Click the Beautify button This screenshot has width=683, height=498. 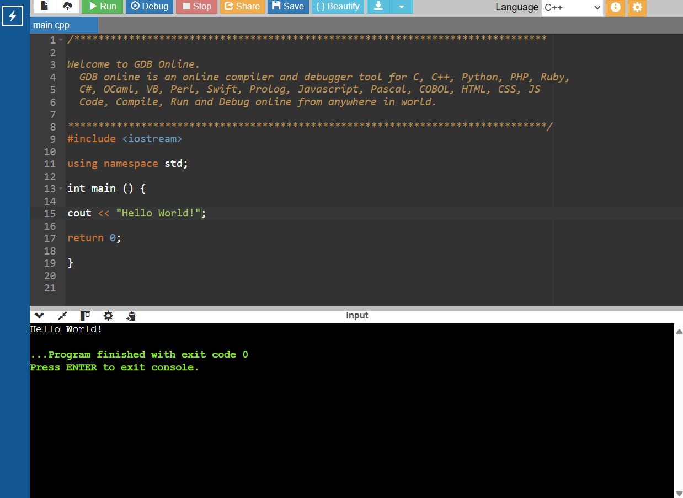(x=338, y=6)
